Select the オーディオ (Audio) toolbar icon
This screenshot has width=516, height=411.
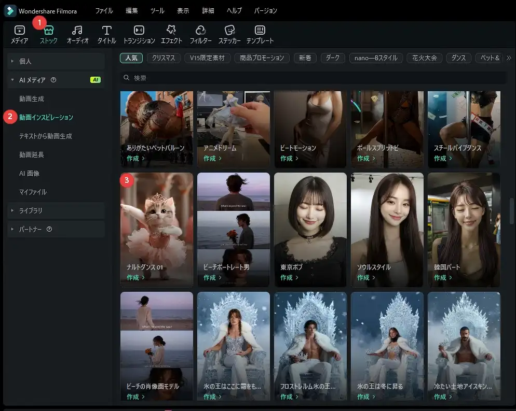point(77,34)
